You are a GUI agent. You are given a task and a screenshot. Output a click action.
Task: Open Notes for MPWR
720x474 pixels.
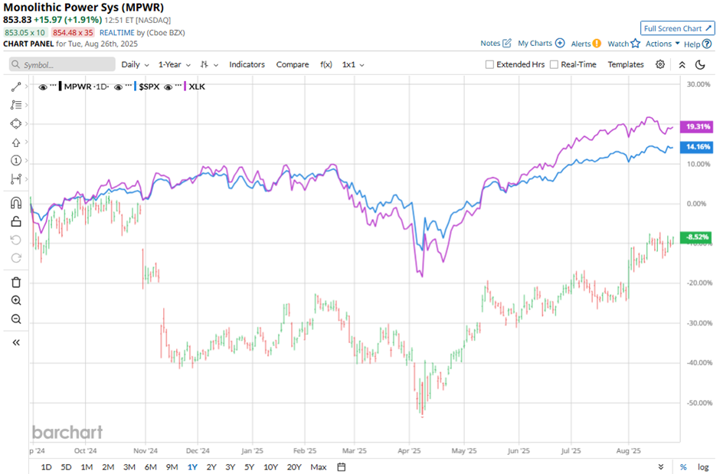point(496,43)
